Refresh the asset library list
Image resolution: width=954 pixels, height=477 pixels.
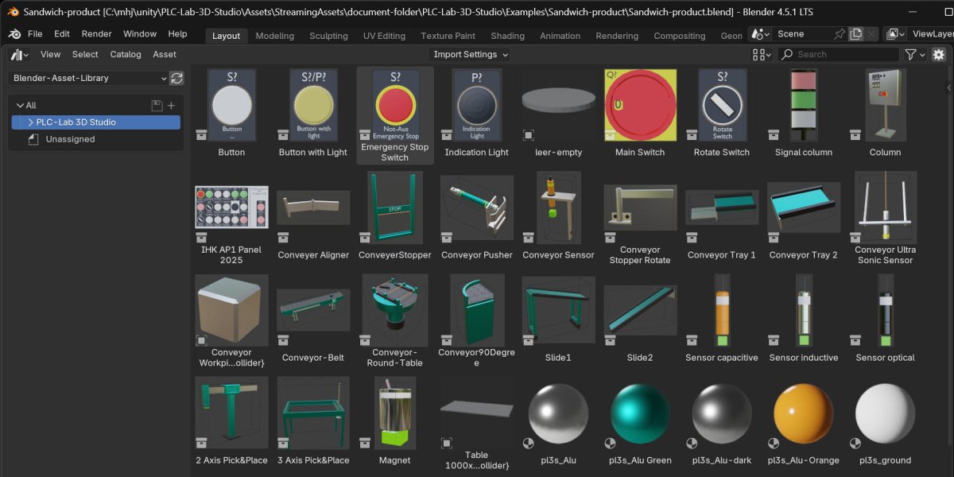coord(177,78)
